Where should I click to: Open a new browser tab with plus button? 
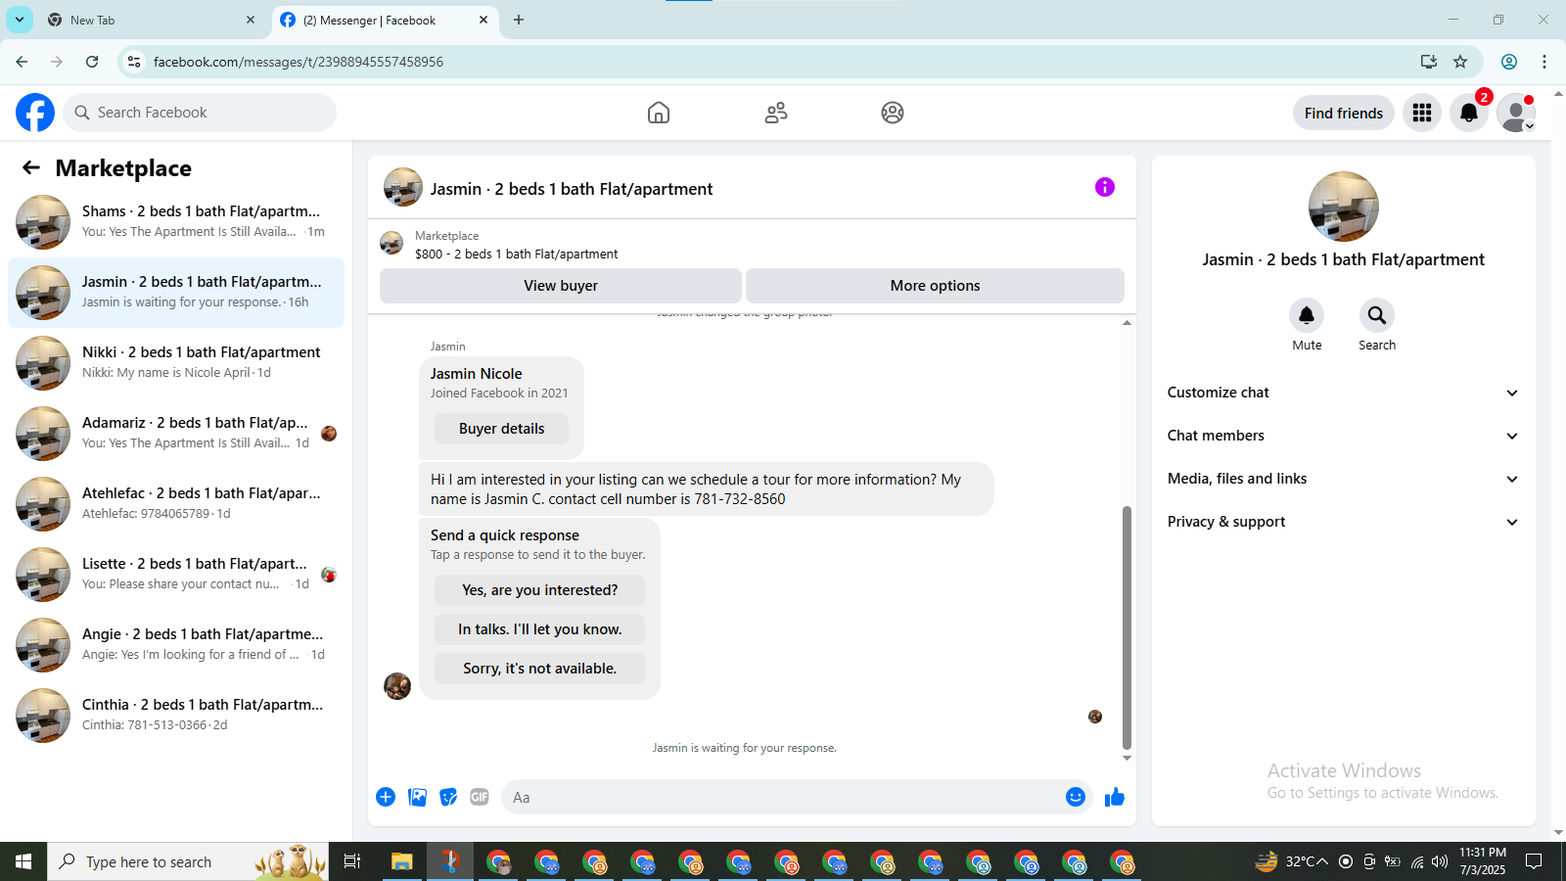pyautogui.click(x=519, y=20)
